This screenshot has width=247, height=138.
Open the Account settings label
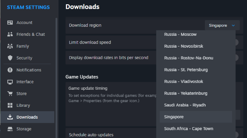click(24, 22)
